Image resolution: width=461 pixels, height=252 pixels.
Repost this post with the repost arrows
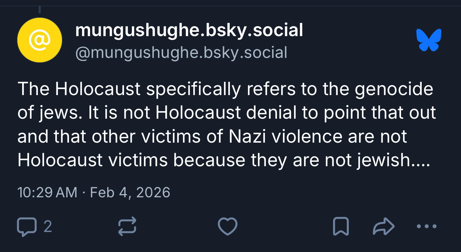127,227
